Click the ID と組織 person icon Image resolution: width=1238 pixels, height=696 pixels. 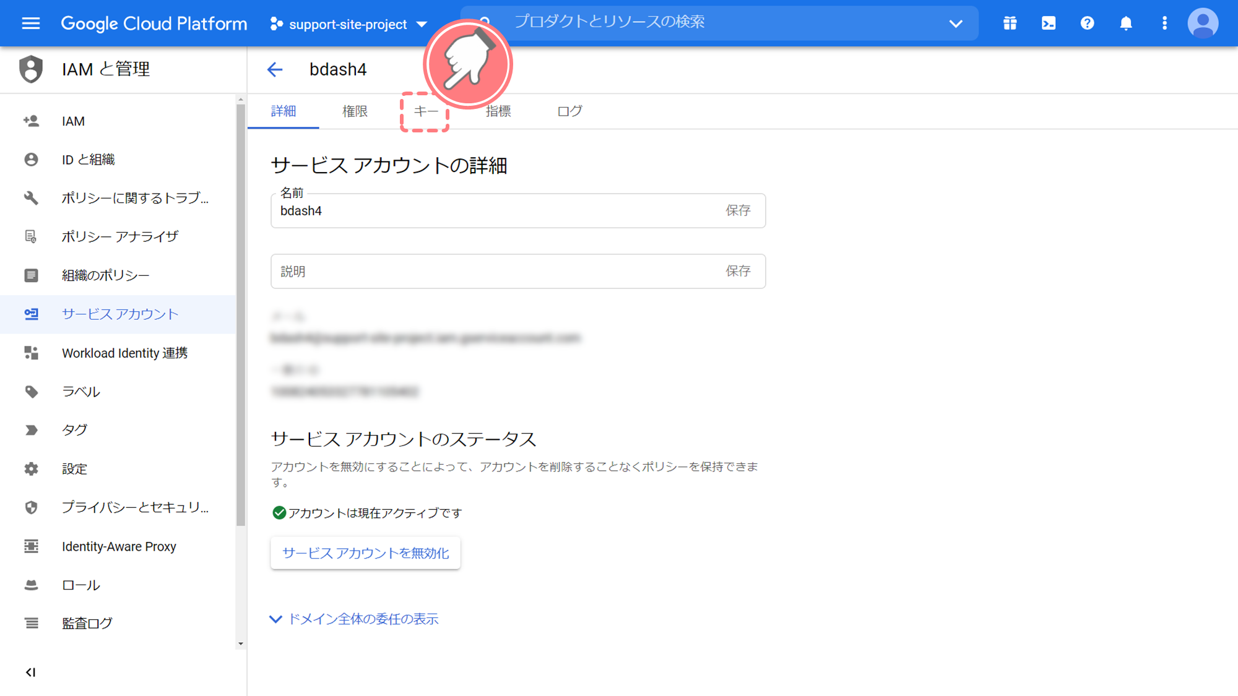31,160
